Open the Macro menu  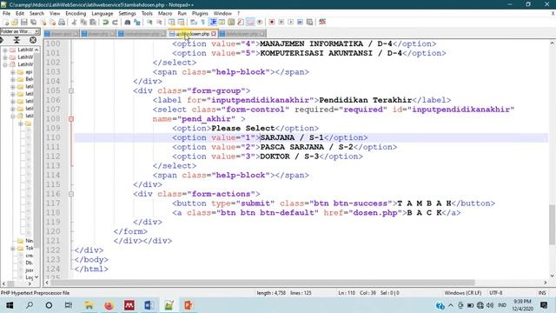tap(165, 14)
